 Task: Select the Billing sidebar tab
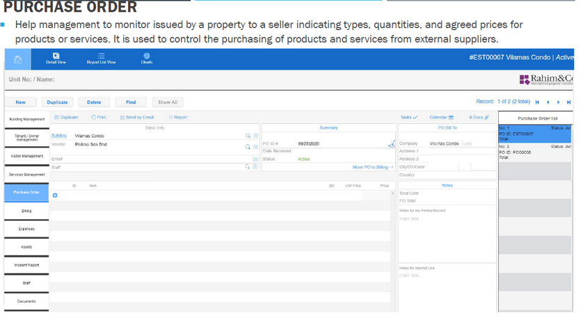point(26,211)
